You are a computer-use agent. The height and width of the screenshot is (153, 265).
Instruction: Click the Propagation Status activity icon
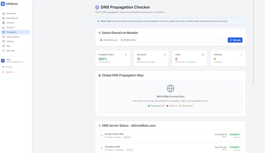(126, 55)
